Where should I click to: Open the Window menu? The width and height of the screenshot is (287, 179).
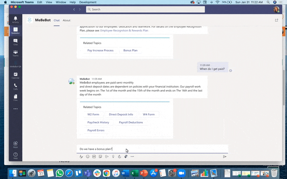(x=61, y=2)
